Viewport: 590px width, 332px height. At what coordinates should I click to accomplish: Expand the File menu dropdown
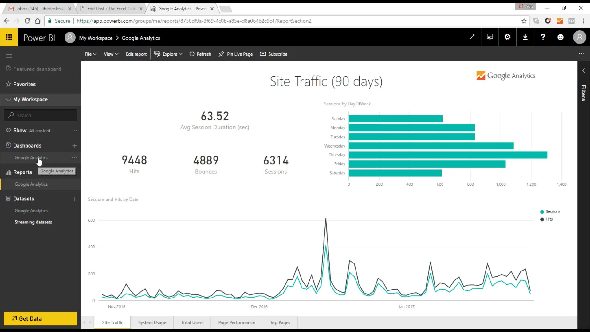(90, 54)
